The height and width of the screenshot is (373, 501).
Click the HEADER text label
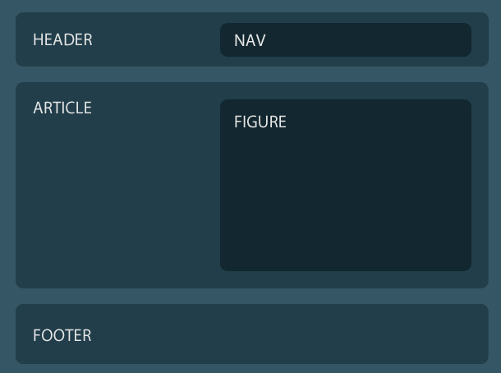pos(62,40)
